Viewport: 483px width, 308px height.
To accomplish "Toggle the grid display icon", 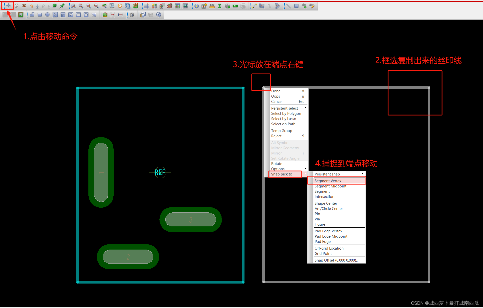I will pos(146,6).
